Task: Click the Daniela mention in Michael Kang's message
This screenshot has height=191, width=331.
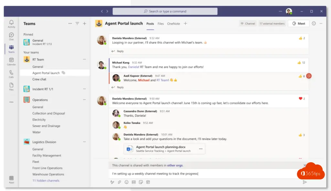Action: (133, 67)
